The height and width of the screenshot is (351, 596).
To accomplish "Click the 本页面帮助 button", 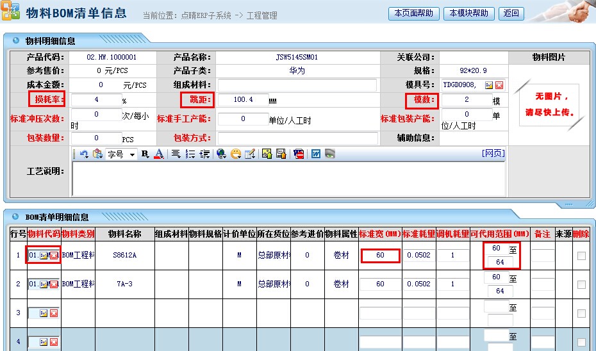I will pos(413,13).
